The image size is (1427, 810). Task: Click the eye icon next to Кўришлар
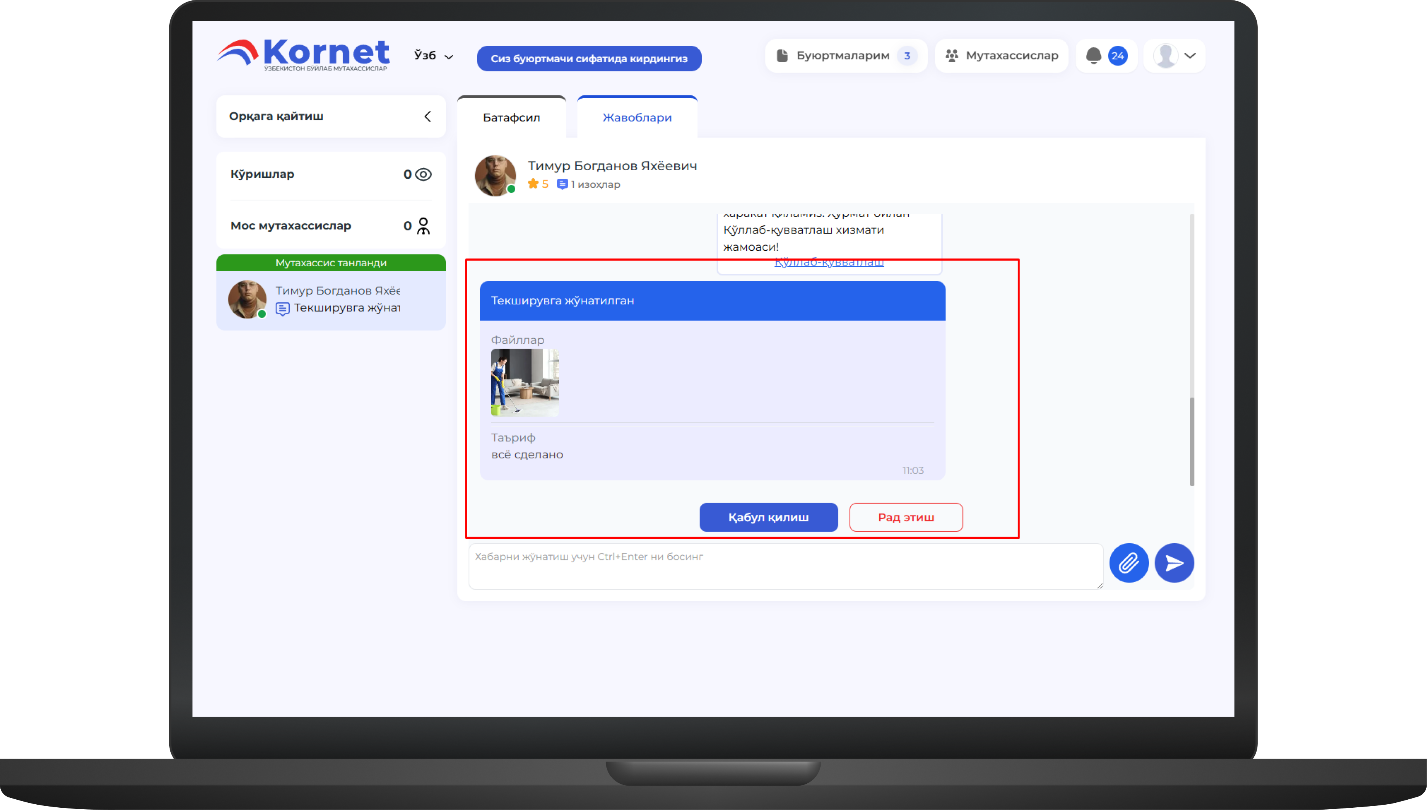[x=423, y=174]
